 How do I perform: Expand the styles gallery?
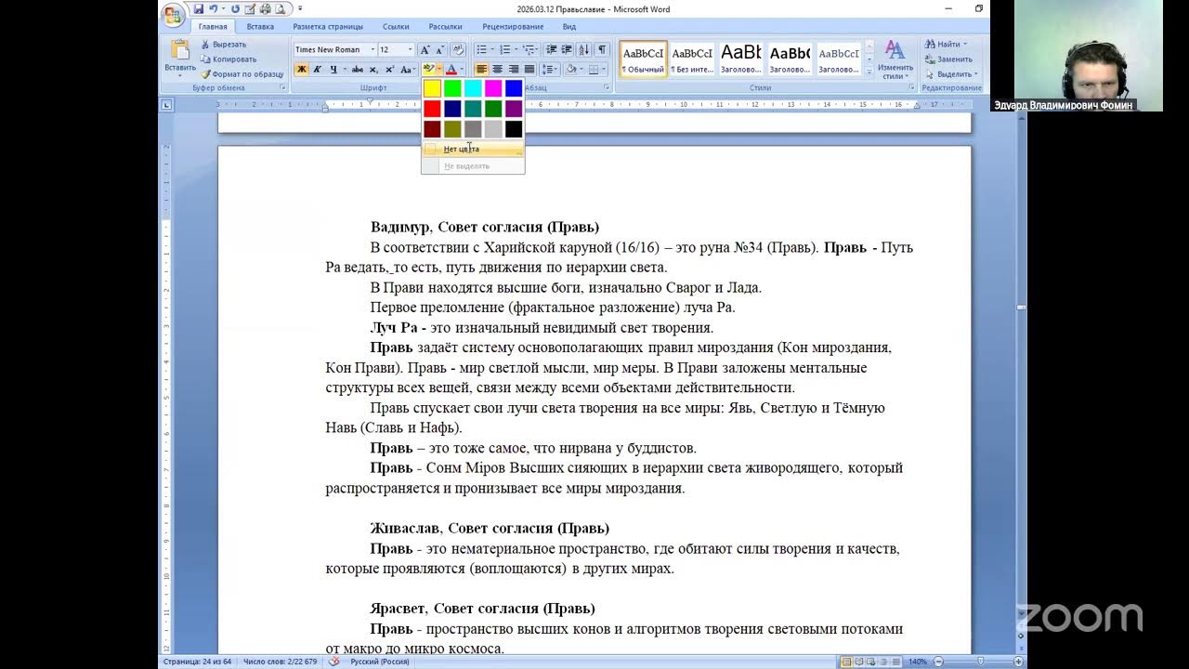point(869,72)
